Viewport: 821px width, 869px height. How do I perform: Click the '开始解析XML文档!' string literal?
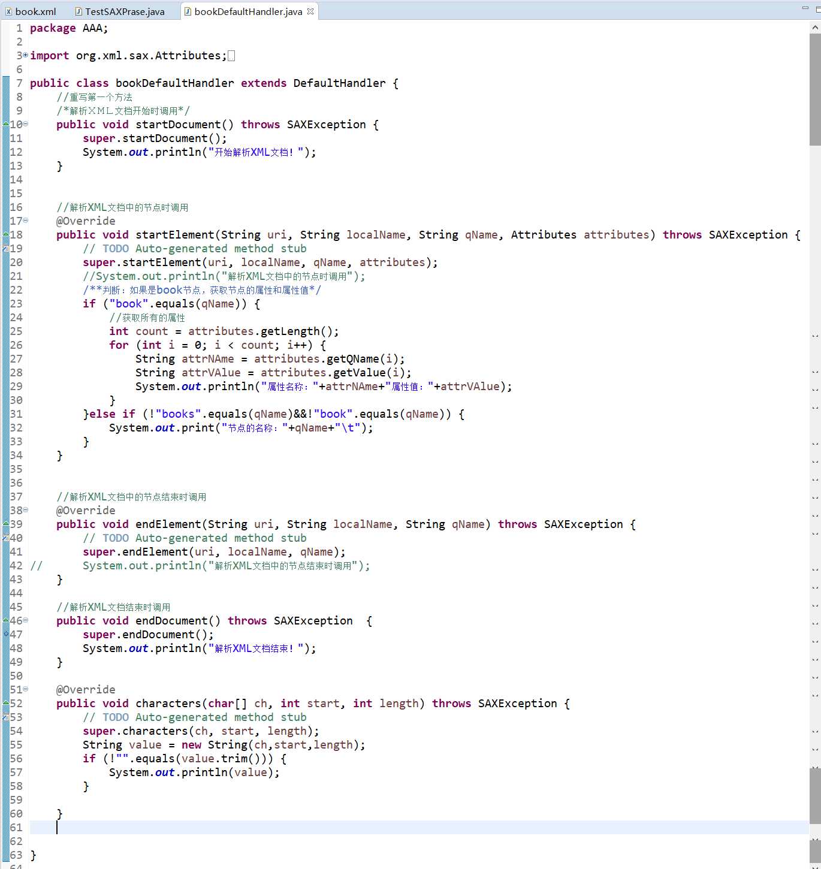click(256, 152)
